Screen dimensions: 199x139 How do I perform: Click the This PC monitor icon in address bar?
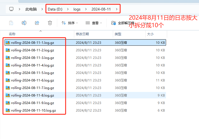(x=11, y=9)
